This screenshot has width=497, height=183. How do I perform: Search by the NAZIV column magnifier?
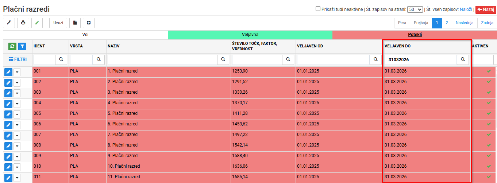[x=223, y=59]
